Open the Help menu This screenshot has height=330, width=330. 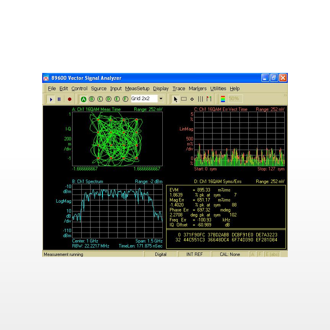click(235, 89)
